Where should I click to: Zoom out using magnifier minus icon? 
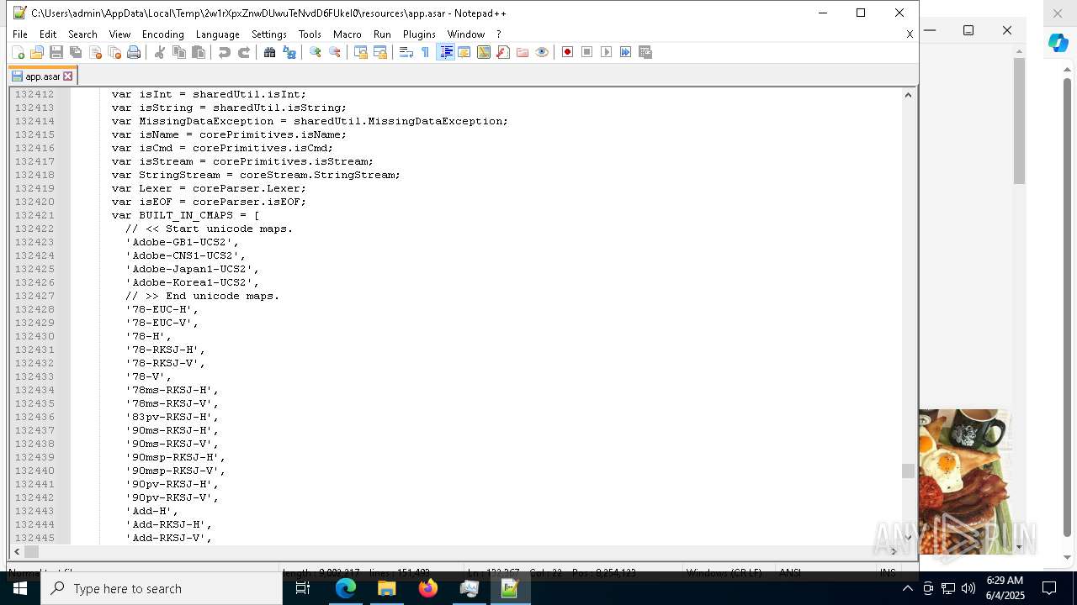coord(335,52)
